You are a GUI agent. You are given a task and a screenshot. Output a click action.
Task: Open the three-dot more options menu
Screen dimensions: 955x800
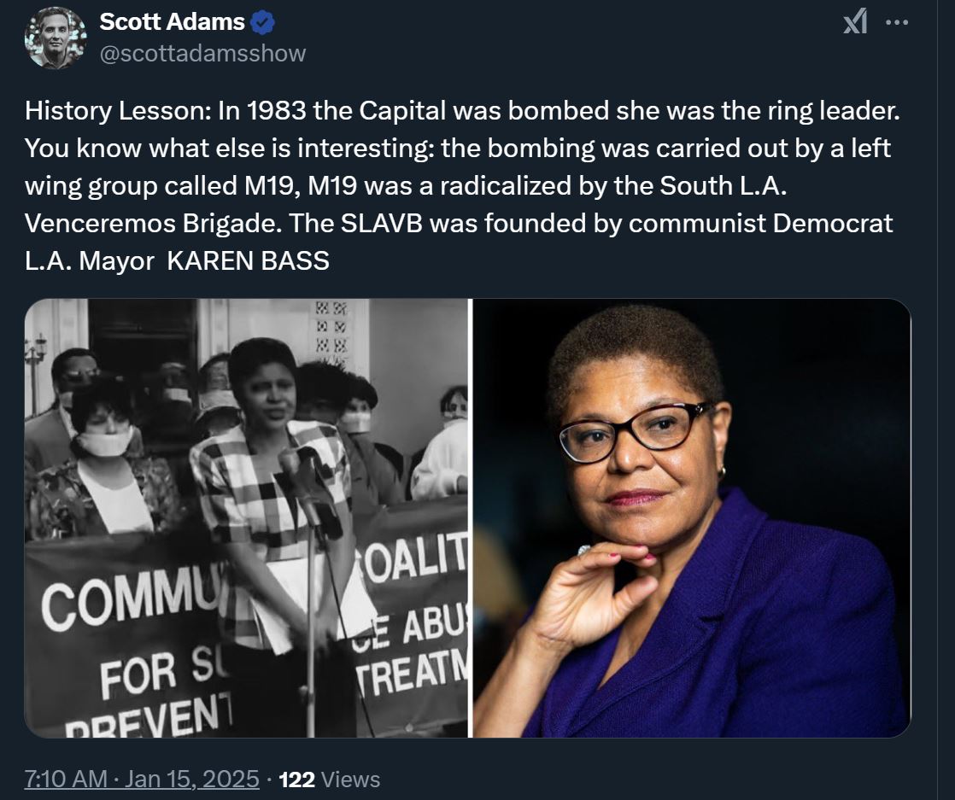[897, 23]
